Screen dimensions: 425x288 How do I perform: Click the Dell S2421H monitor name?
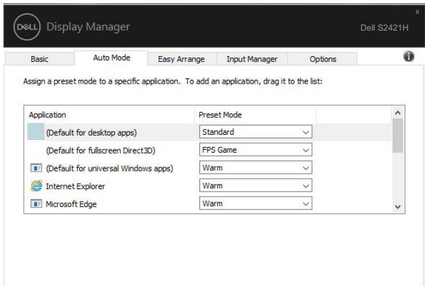point(384,27)
